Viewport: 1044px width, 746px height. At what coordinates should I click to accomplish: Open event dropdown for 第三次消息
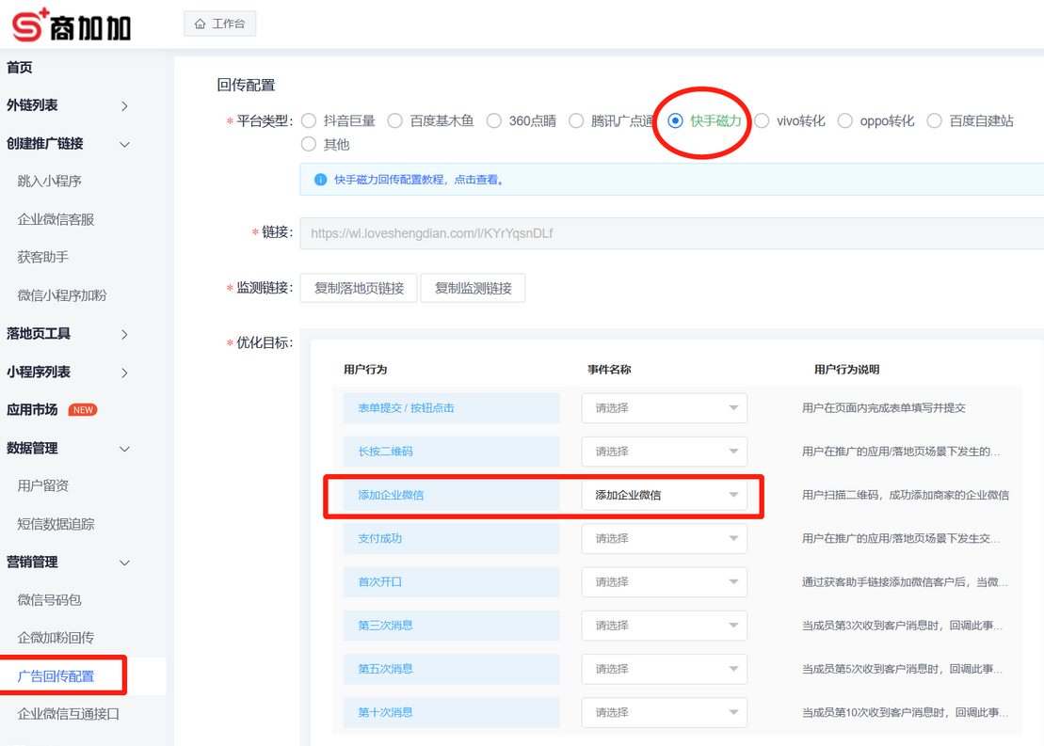[x=664, y=626]
